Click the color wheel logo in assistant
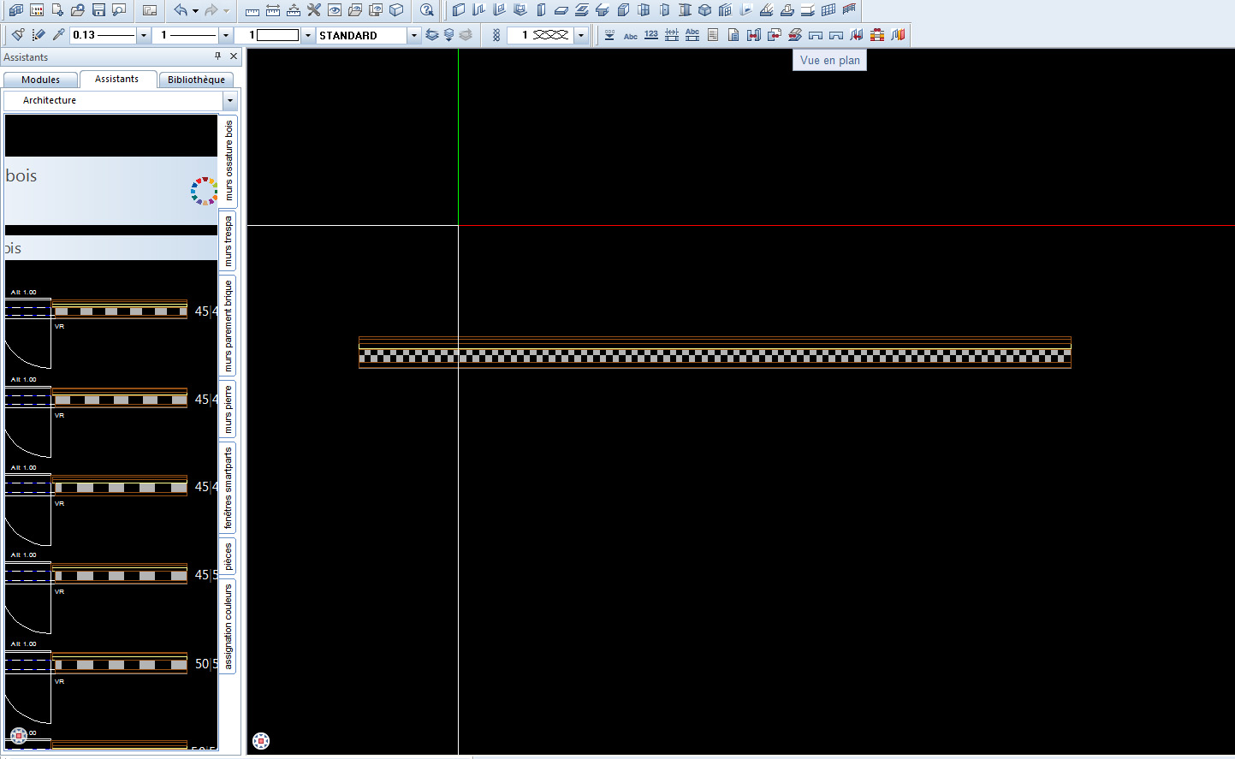1235x759 pixels. [204, 191]
